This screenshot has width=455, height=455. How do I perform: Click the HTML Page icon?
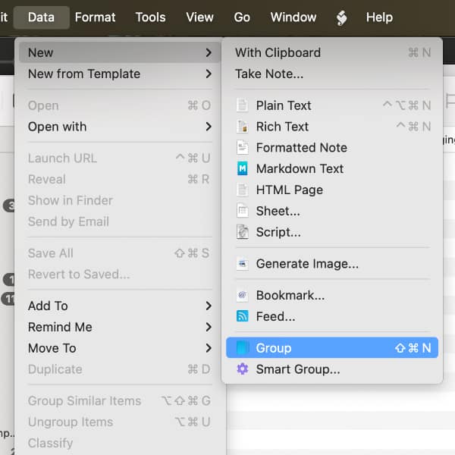[x=243, y=190]
